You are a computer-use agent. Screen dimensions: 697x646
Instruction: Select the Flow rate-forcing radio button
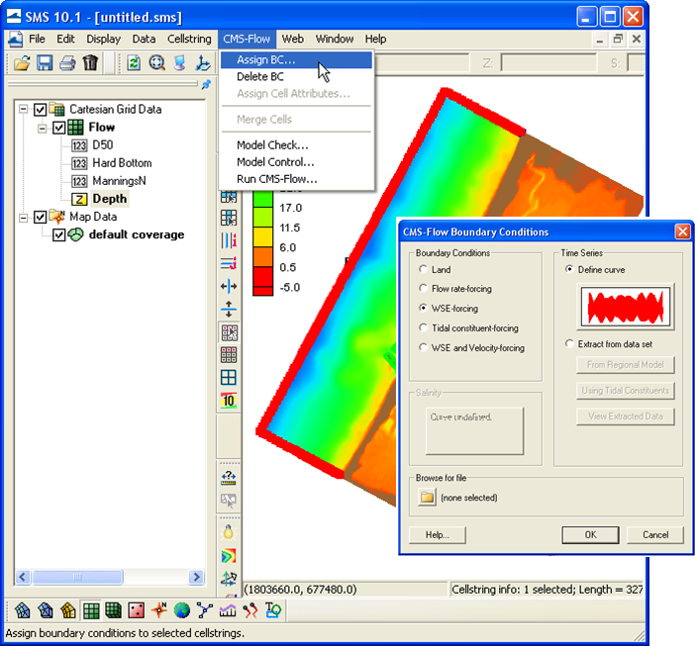point(423,288)
